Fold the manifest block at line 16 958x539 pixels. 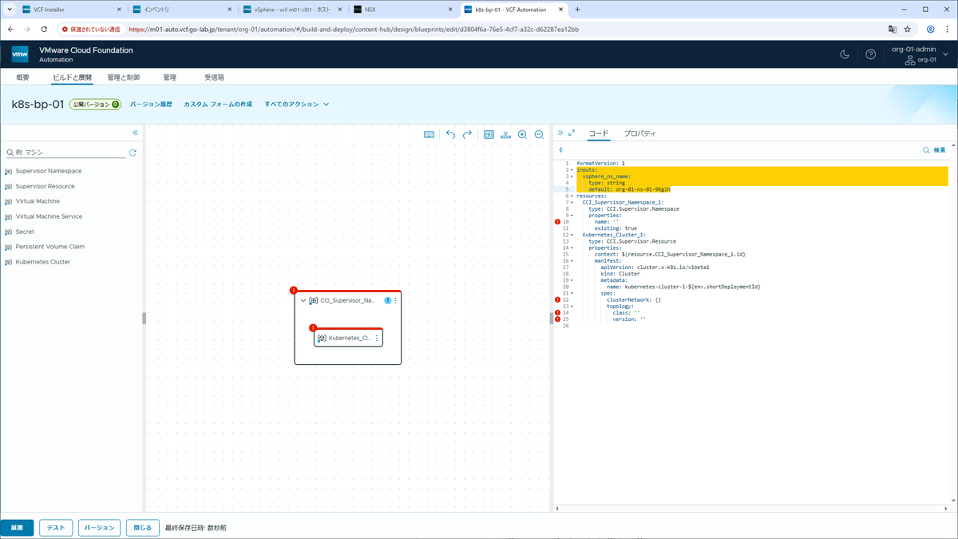(572, 260)
